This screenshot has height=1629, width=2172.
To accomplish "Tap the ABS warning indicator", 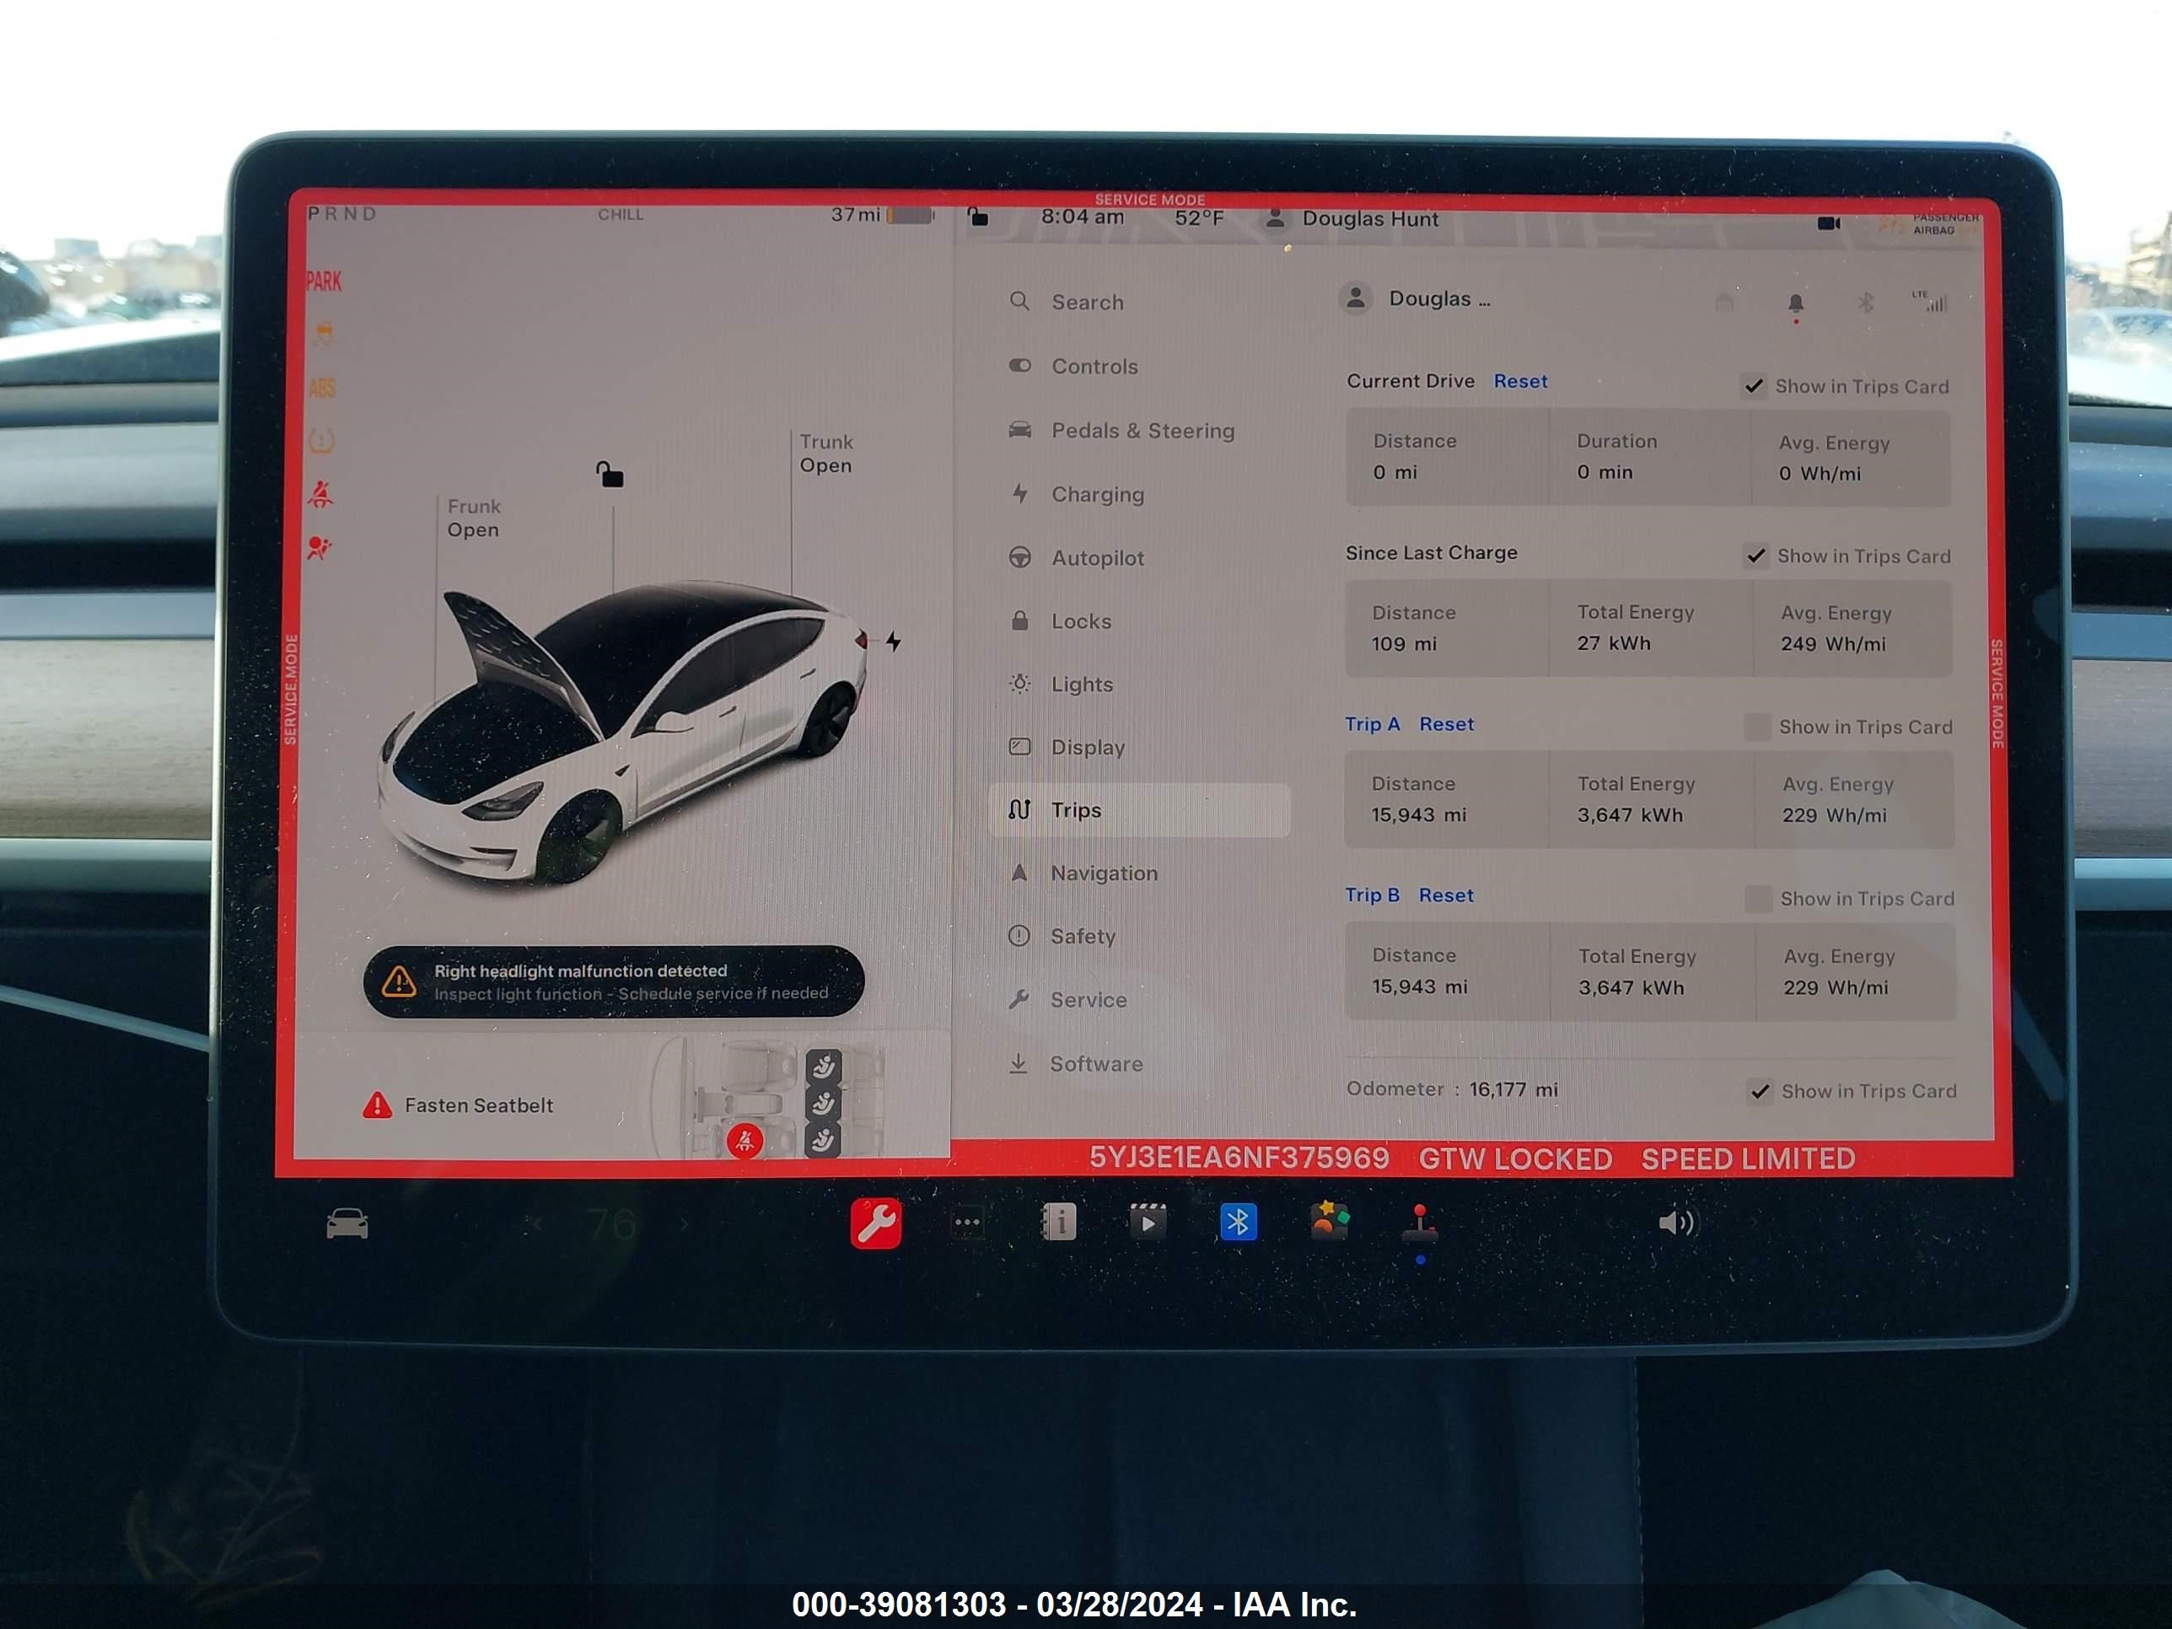I will pos(322,388).
